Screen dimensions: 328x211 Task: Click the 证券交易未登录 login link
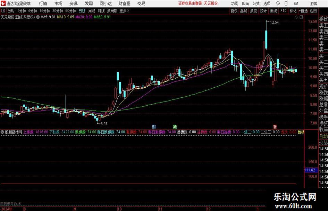click(x=190, y=3)
